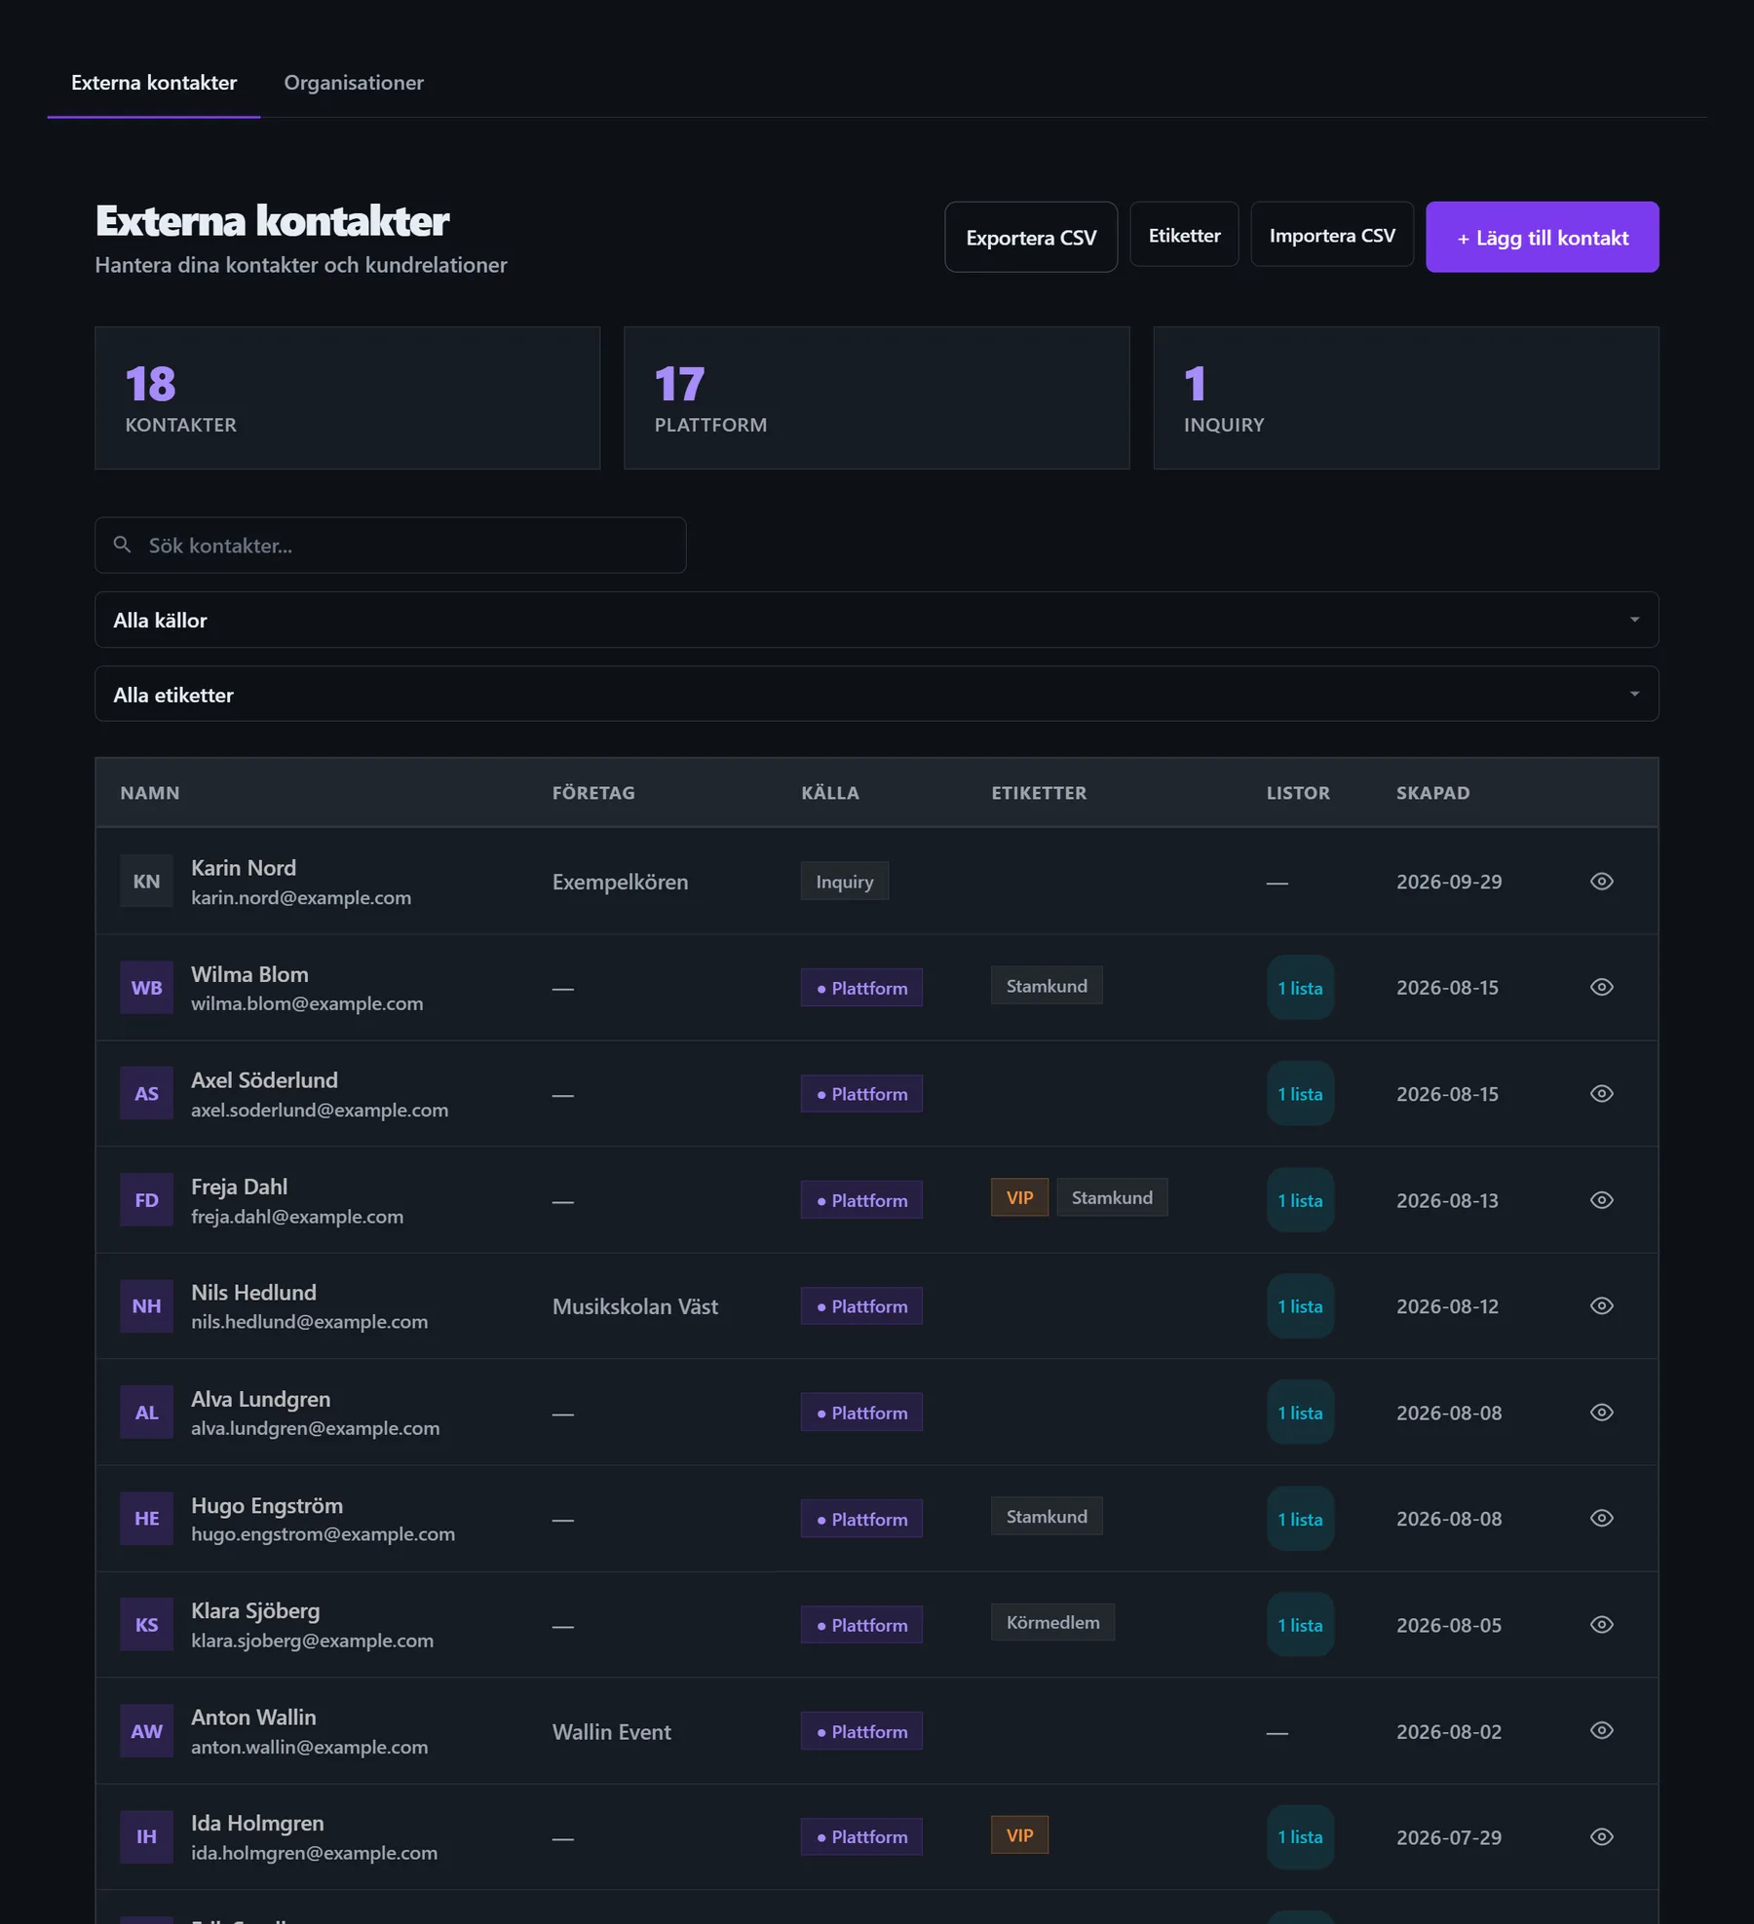Screen dimensions: 1754x1924
Task: Click Plattform badge in Nils Hedlund row
Action: (861, 1306)
